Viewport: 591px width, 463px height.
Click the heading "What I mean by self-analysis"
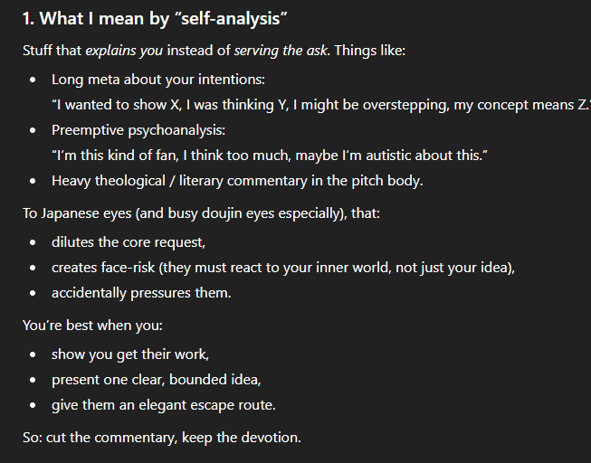(x=156, y=18)
